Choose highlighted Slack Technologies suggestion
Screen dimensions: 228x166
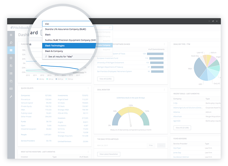pos(69,46)
